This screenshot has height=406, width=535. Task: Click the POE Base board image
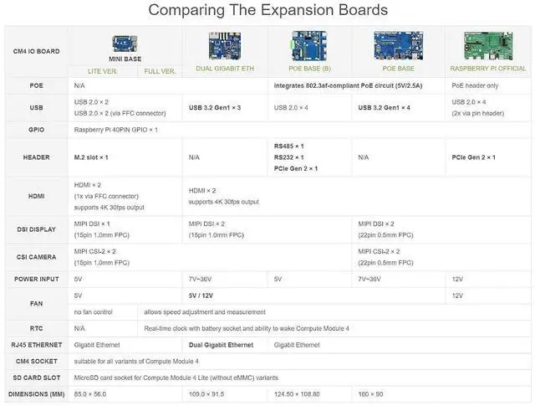(x=398, y=46)
